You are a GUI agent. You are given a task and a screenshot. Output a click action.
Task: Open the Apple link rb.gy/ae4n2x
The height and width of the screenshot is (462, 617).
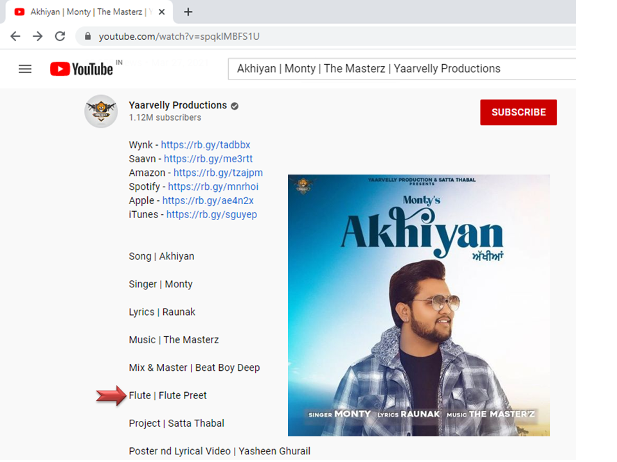208,201
